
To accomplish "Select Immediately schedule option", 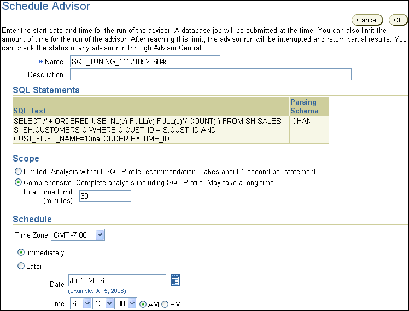I will (21, 252).
